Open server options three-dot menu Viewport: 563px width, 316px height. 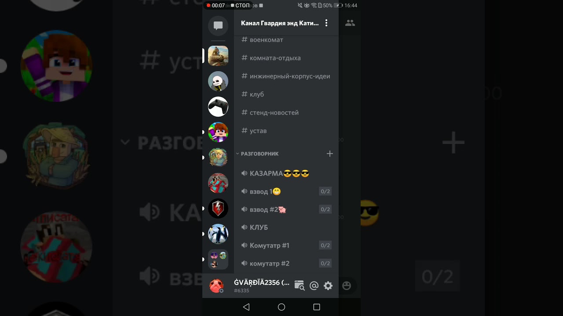(x=326, y=23)
